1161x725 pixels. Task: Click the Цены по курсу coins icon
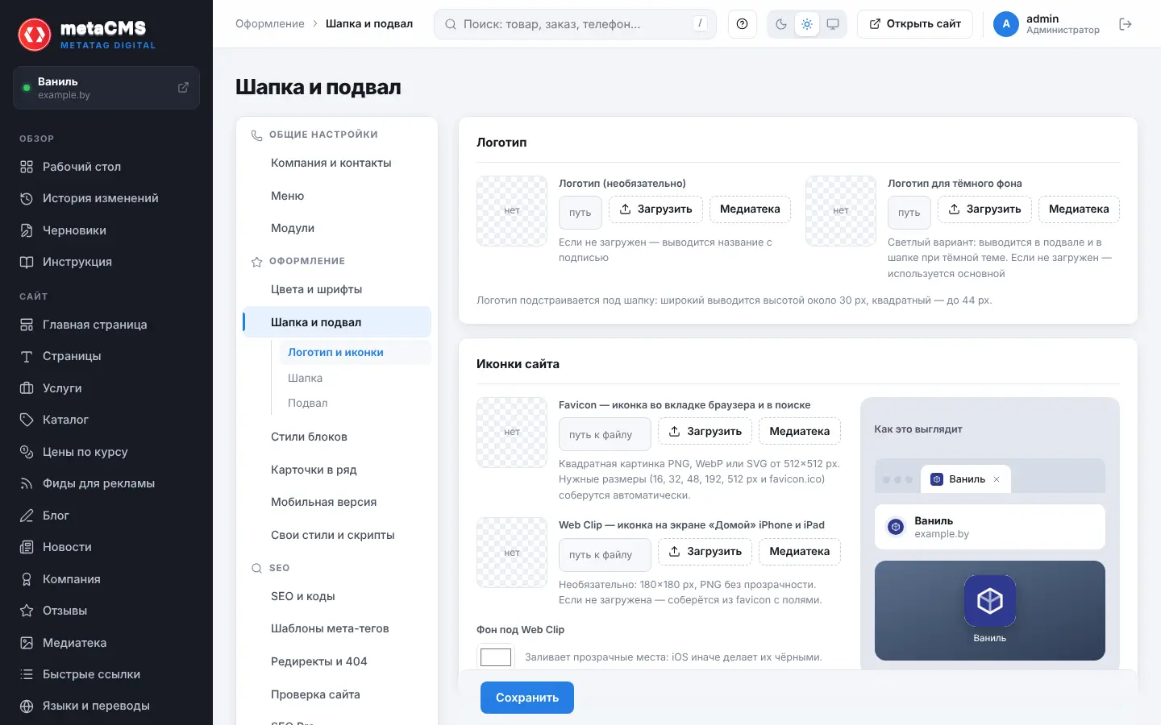pyautogui.click(x=27, y=452)
